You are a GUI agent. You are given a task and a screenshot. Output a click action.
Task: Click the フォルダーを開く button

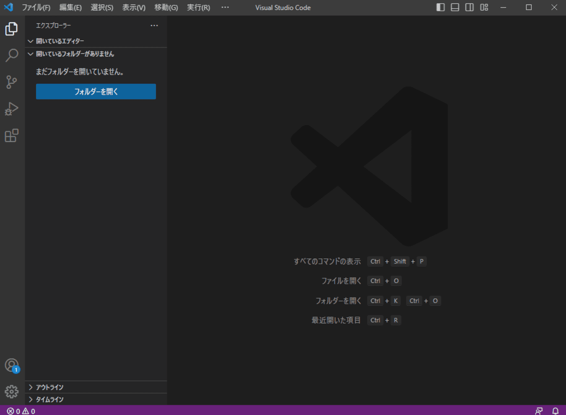tap(96, 91)
